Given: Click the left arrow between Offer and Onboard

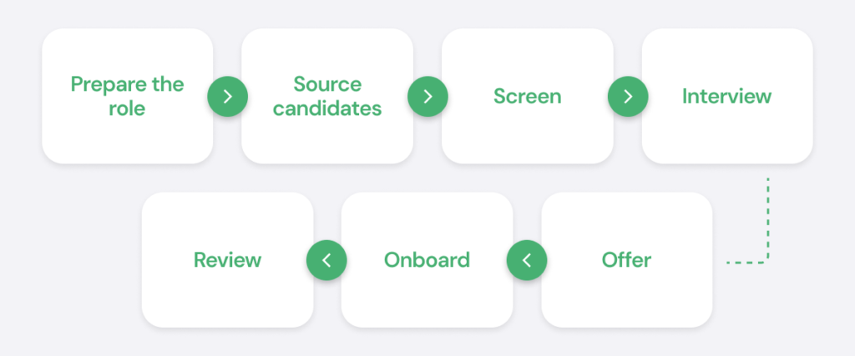Looking at the screenshot, I should (x=527, y=259).
